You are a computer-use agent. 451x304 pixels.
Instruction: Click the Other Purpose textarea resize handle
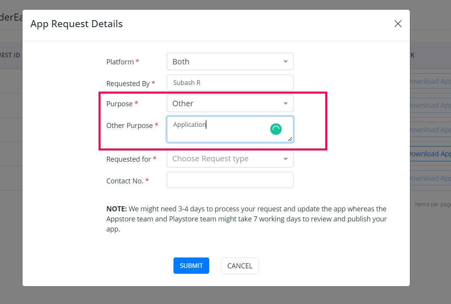(290, 139)
